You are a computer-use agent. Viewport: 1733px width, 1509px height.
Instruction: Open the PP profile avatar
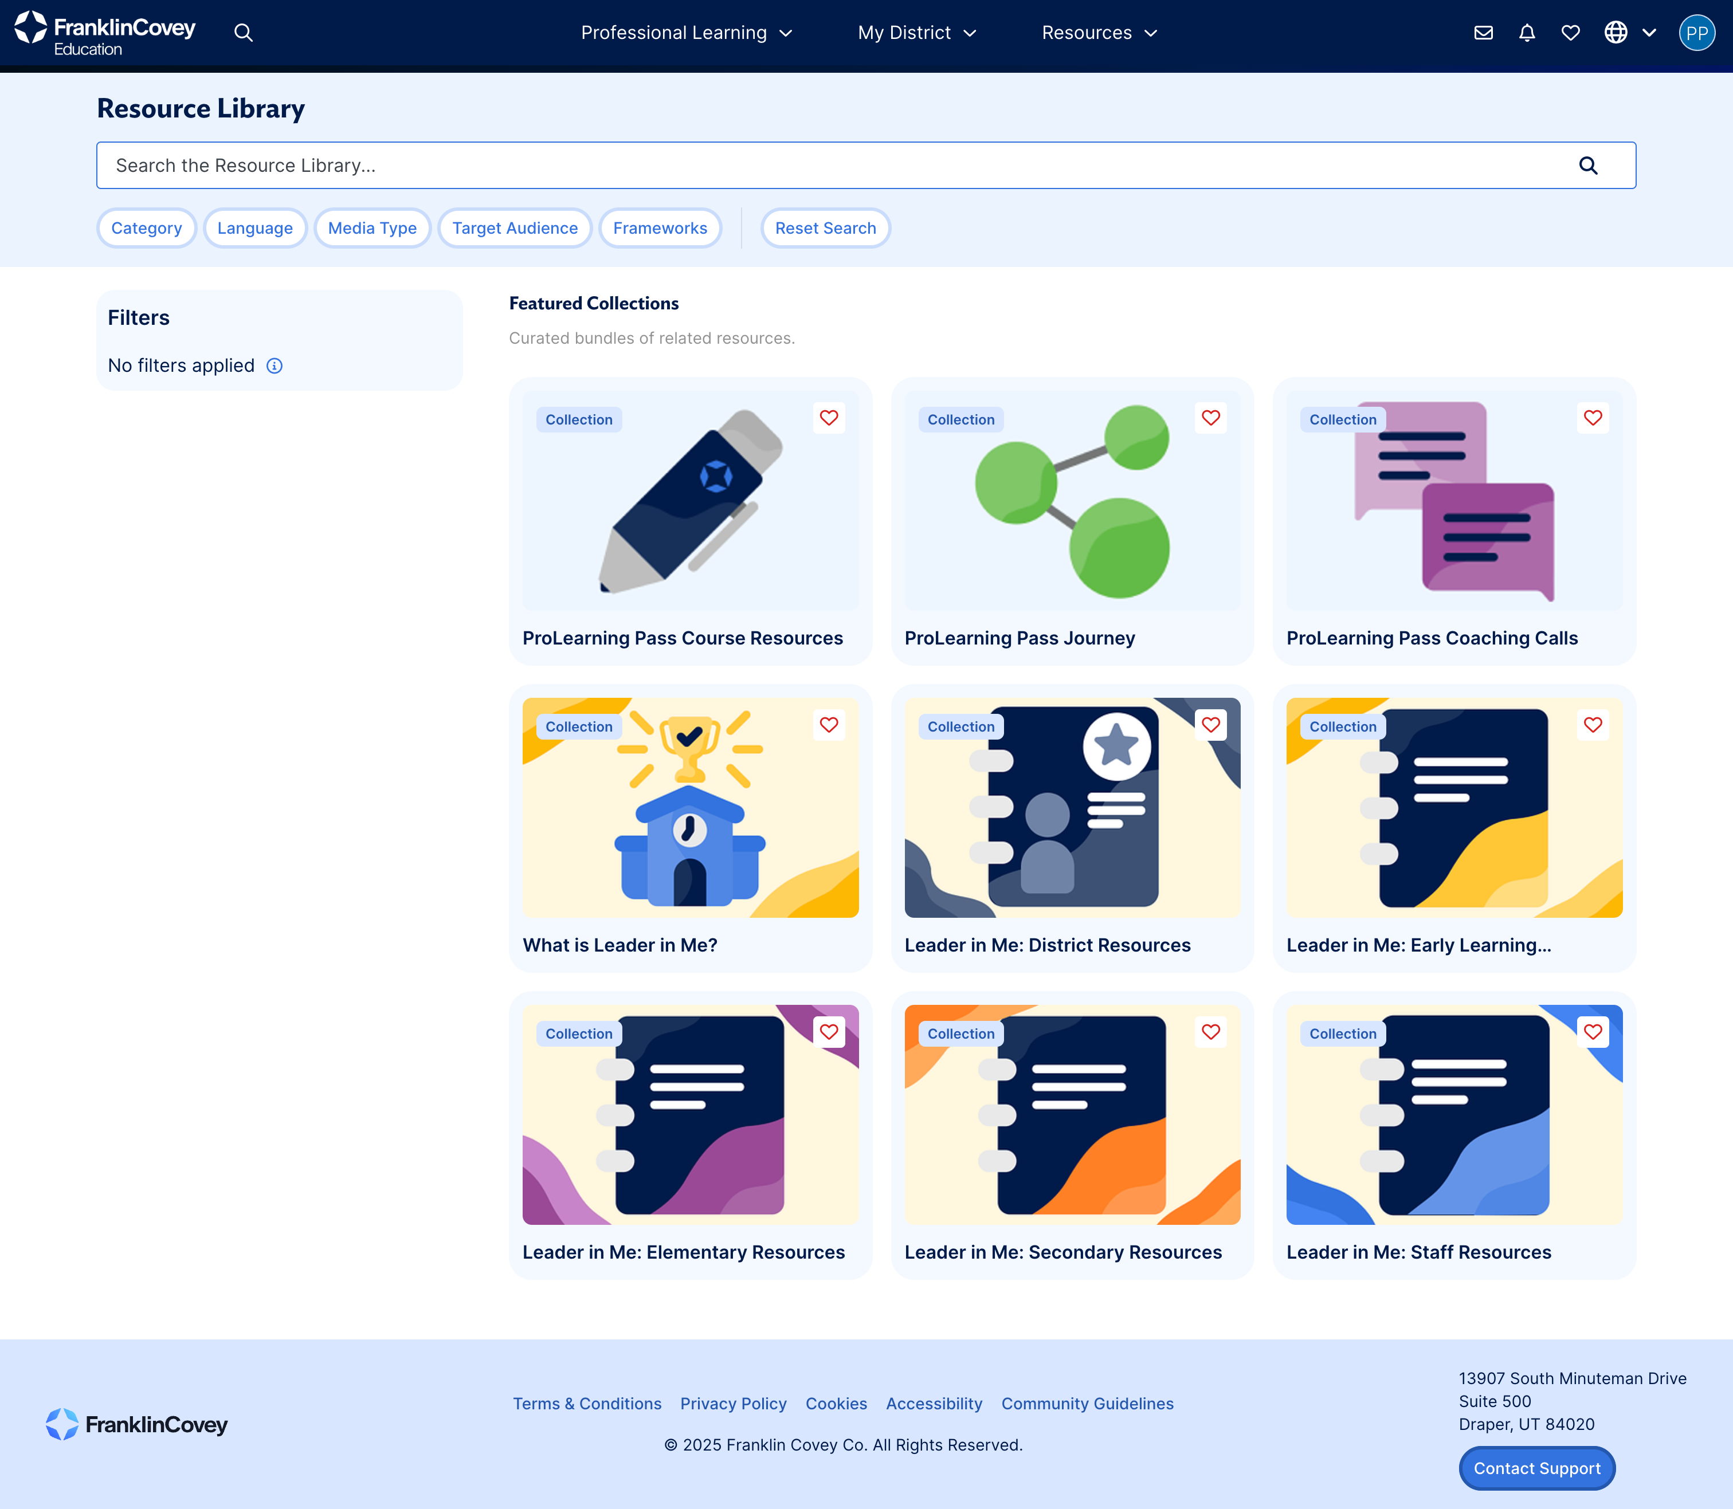point(1696,33)
